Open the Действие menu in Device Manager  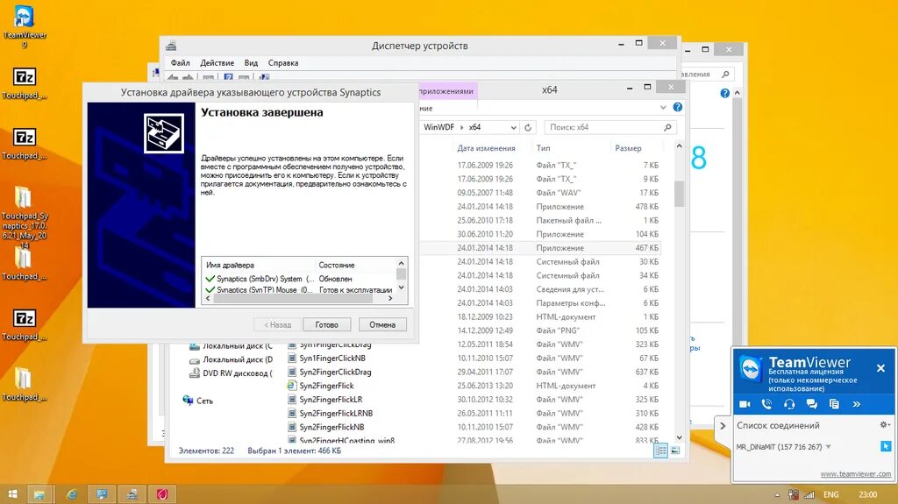coord(217,63)
